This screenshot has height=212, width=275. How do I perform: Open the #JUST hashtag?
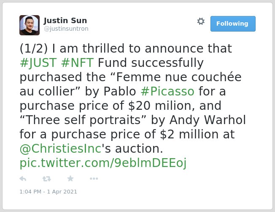(x=38, y=63)
